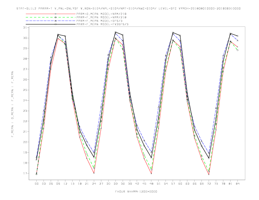Click x-axis forecast hour label 15
259x200 pixels.
[72, 184]
